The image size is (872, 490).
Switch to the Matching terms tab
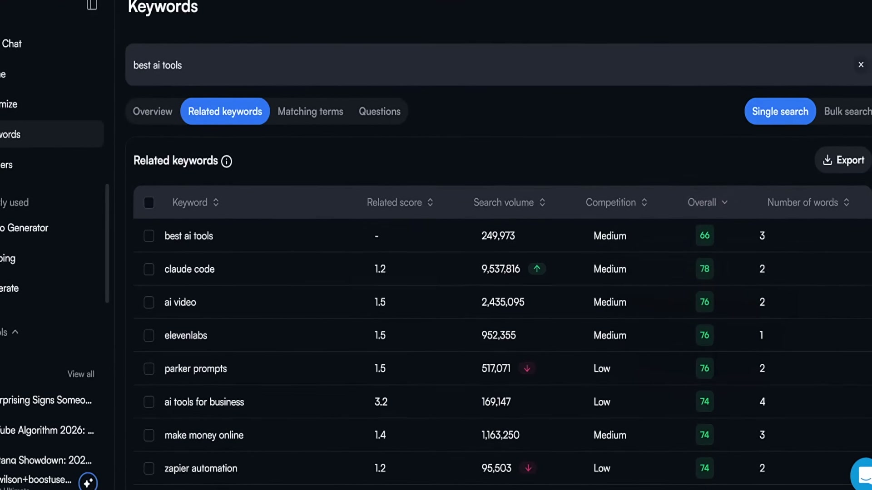pos(311,111)
